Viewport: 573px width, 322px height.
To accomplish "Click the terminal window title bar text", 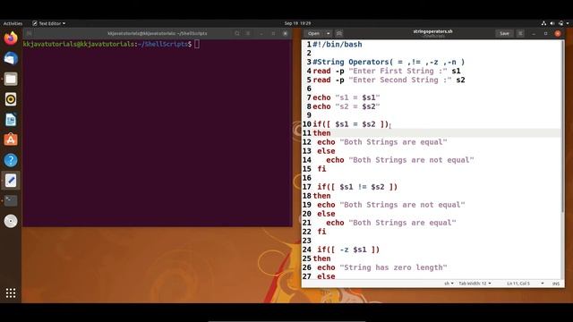I will tap(158, 33).
